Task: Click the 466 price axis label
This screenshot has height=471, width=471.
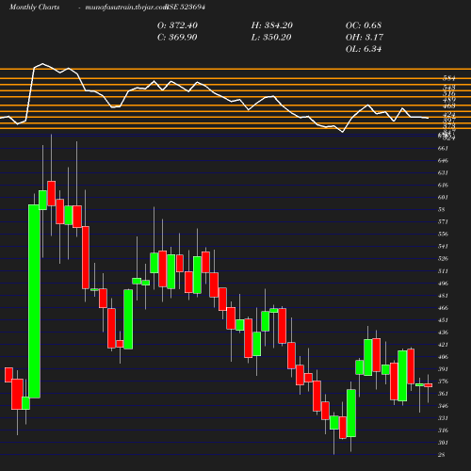Action: pos(443,308)
